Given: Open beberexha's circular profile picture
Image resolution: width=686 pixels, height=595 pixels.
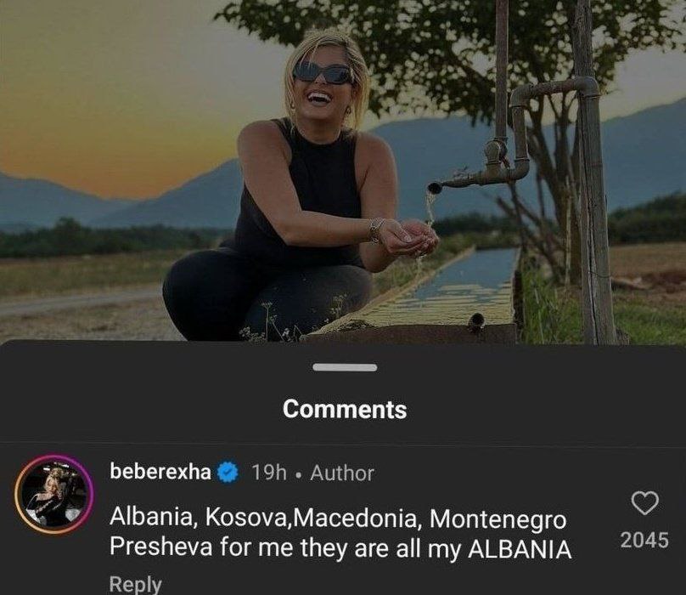Looking at the screenshot, I should [53, 494].
